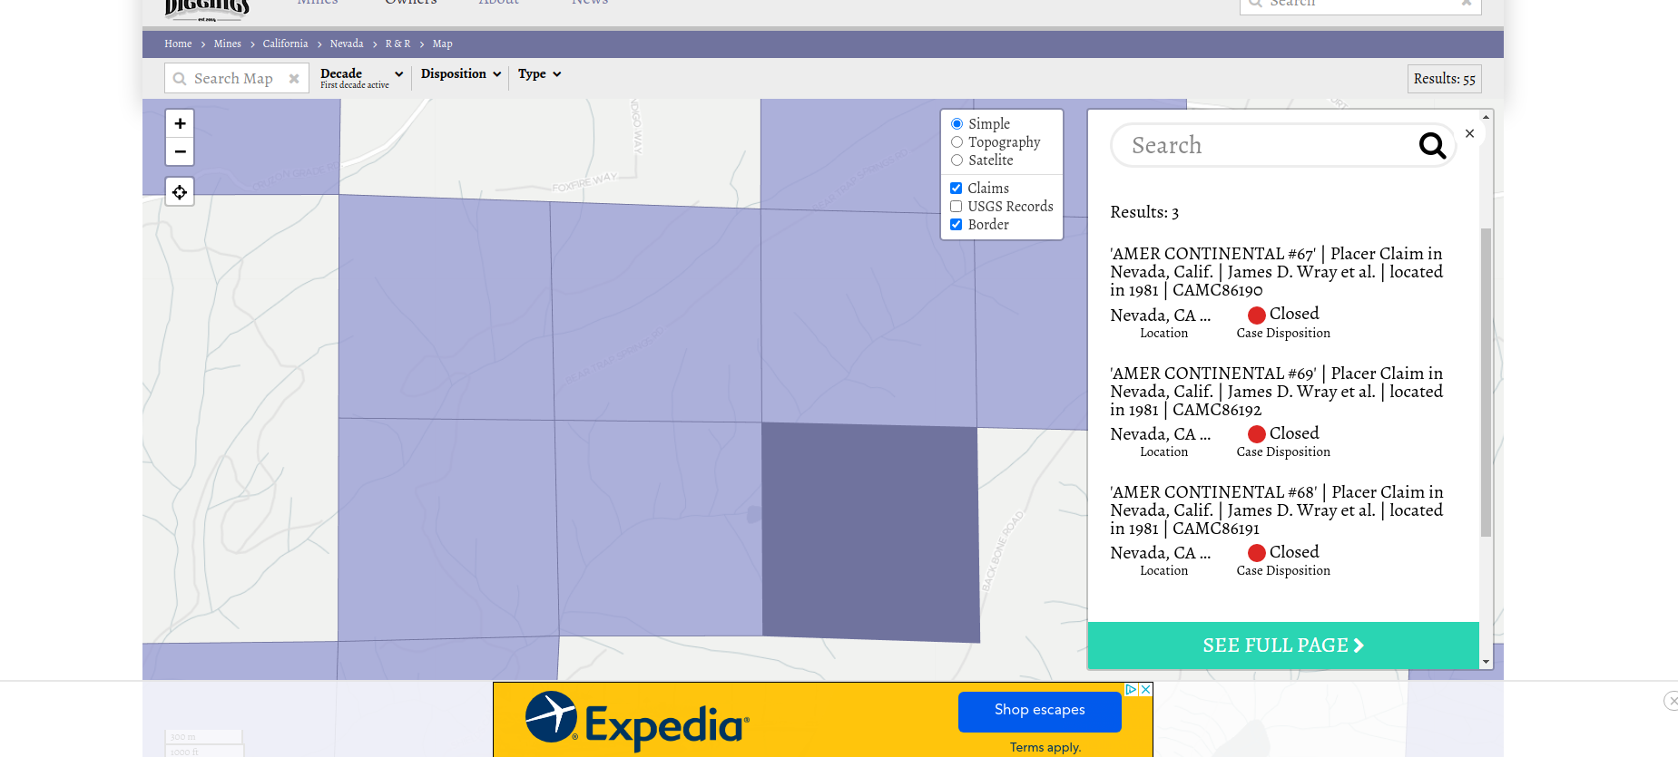The width and height of the screenshot is (1678, 757).
Task: Select the Topography map style
Action: point(957,142)
